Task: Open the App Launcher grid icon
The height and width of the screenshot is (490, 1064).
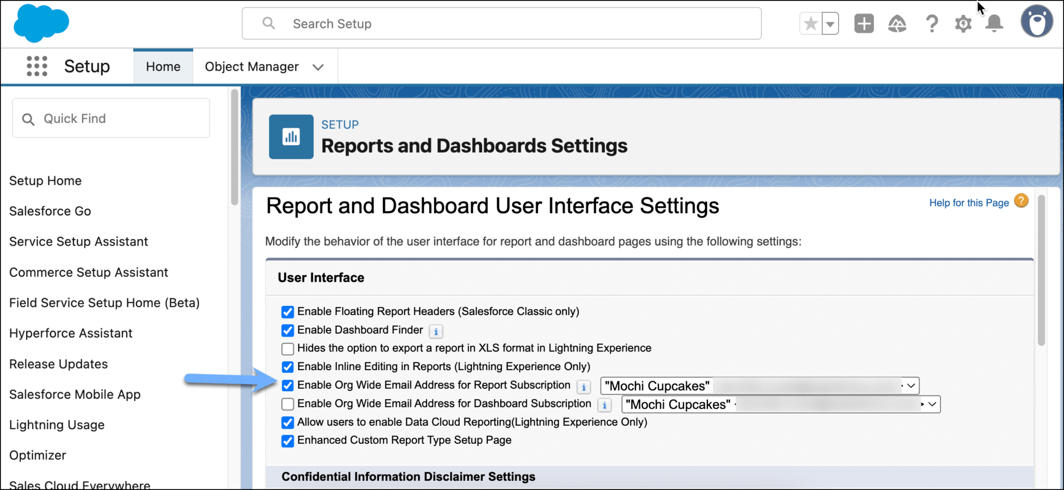Action: [x=36, y=66]
